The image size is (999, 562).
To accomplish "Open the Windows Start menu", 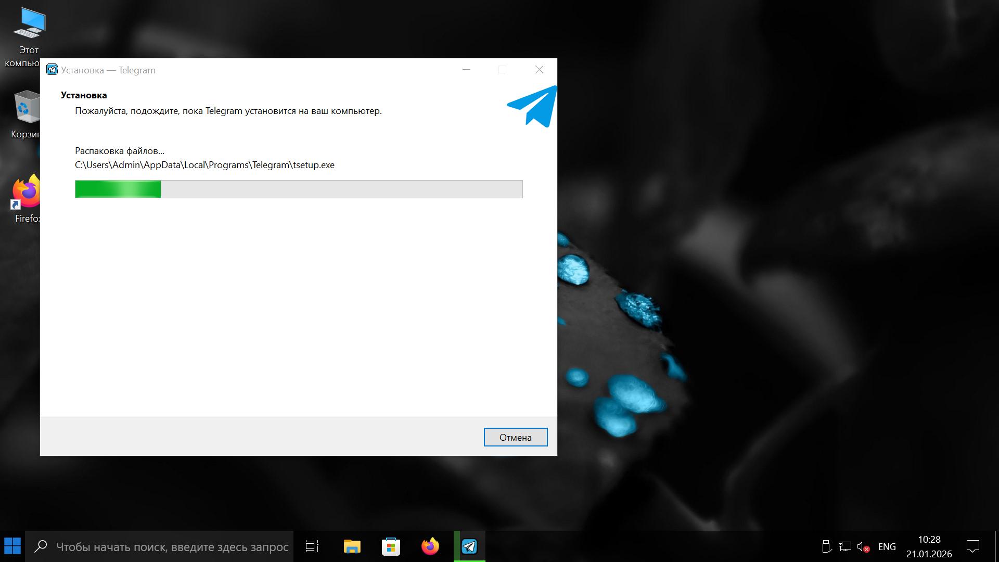I will tap(12, 546).
